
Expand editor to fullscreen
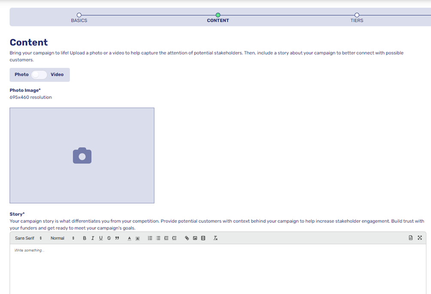coord(420,238)
